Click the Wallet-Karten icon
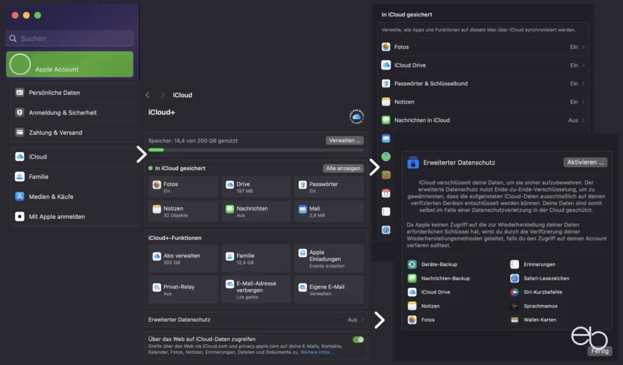This screenshot has width=623, height=365. coord(515,320)
